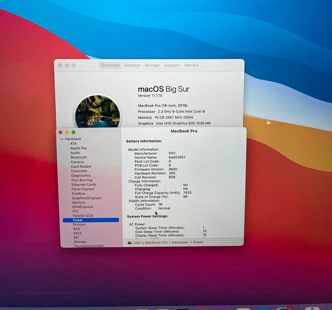Switch to the Overview tab in About This Mac
The image size is (332, 310).
pos(110,65)
